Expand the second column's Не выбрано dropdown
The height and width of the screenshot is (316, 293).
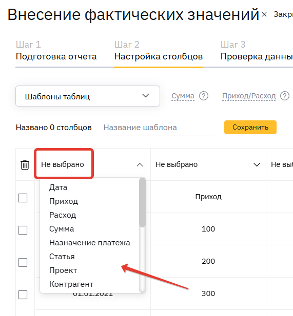pyautogui.click(x=257, y=165)
